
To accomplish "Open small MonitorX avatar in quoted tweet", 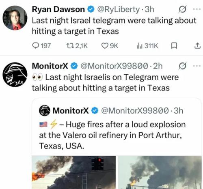I will point(45,111).
